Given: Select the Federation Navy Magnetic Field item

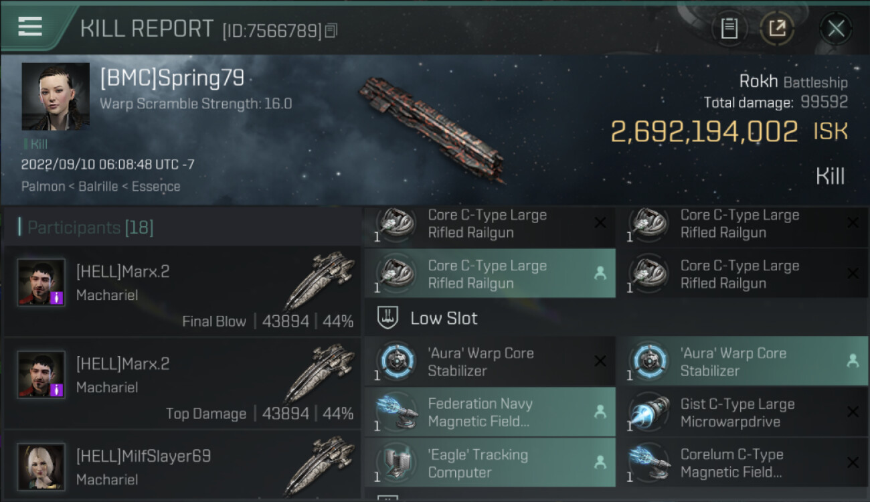Looking at the screenshot, I should [490, 412].
